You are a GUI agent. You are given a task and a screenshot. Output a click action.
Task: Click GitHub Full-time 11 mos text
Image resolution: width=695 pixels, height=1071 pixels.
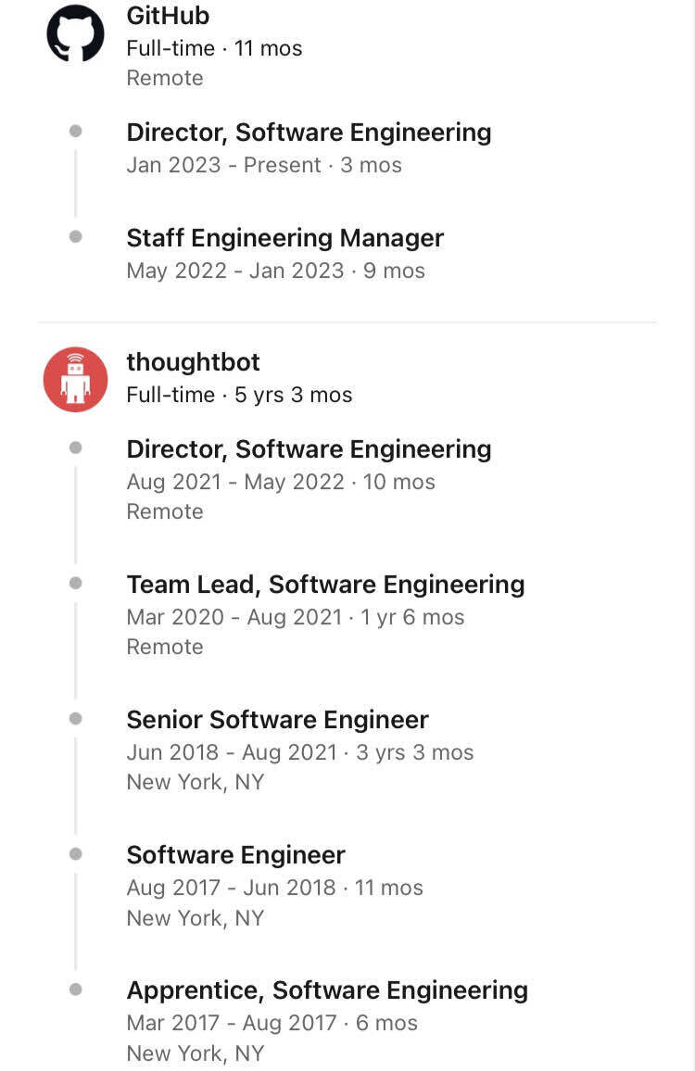tap(214, 48)
